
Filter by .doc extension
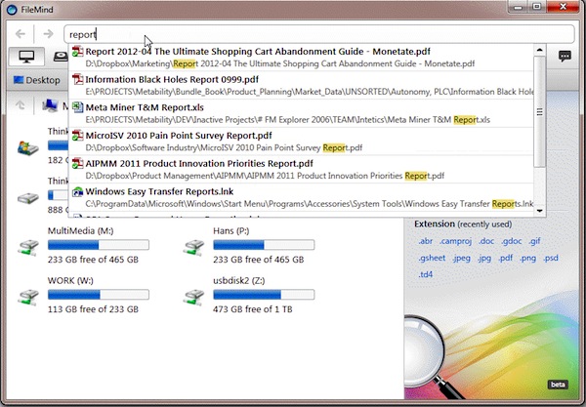coord(486,241)
